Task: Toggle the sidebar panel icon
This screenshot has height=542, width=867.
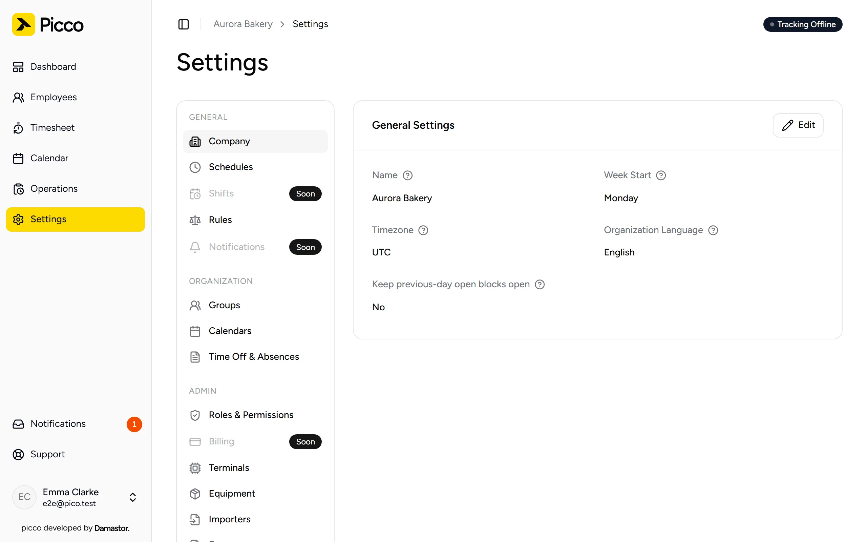Action: click(184, 24)
